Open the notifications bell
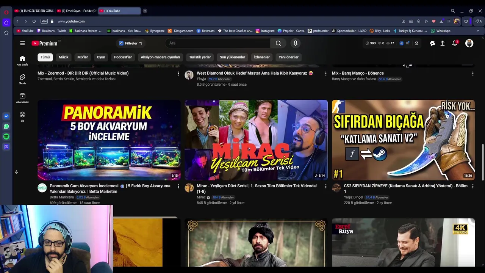The image size is (485, 273). tap(455, 43)
